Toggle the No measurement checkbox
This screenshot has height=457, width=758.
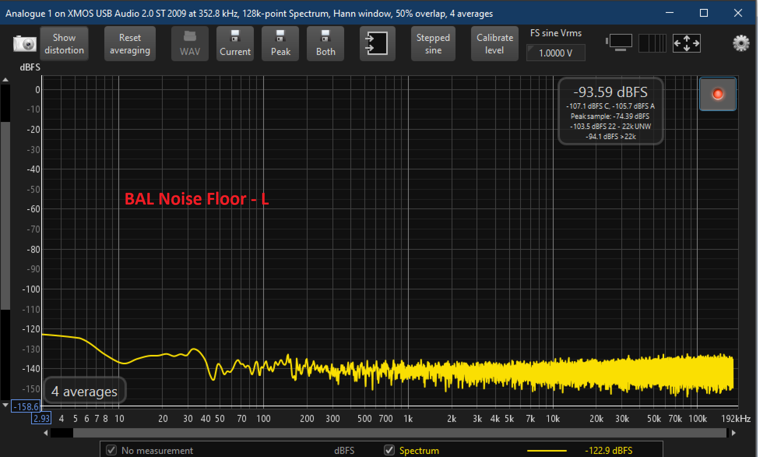click(111, 450)
